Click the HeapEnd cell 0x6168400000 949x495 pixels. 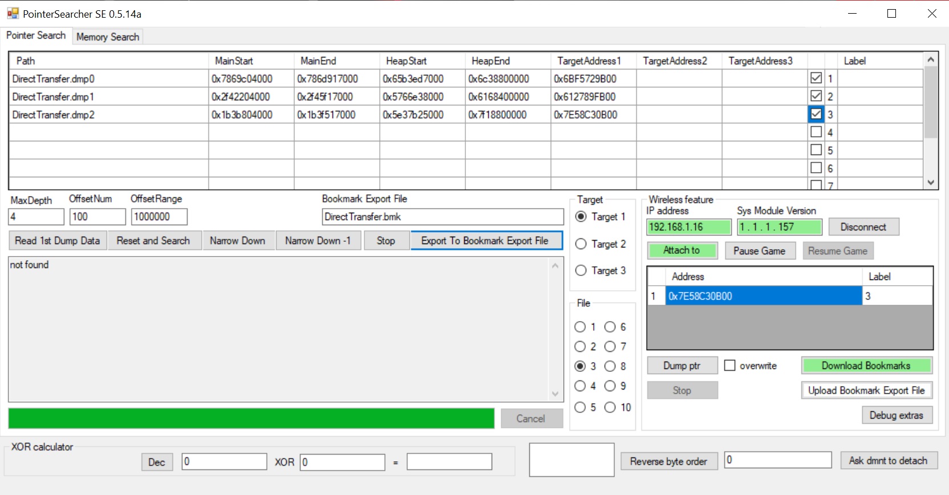pyautogui.click(x=508, y=97)
